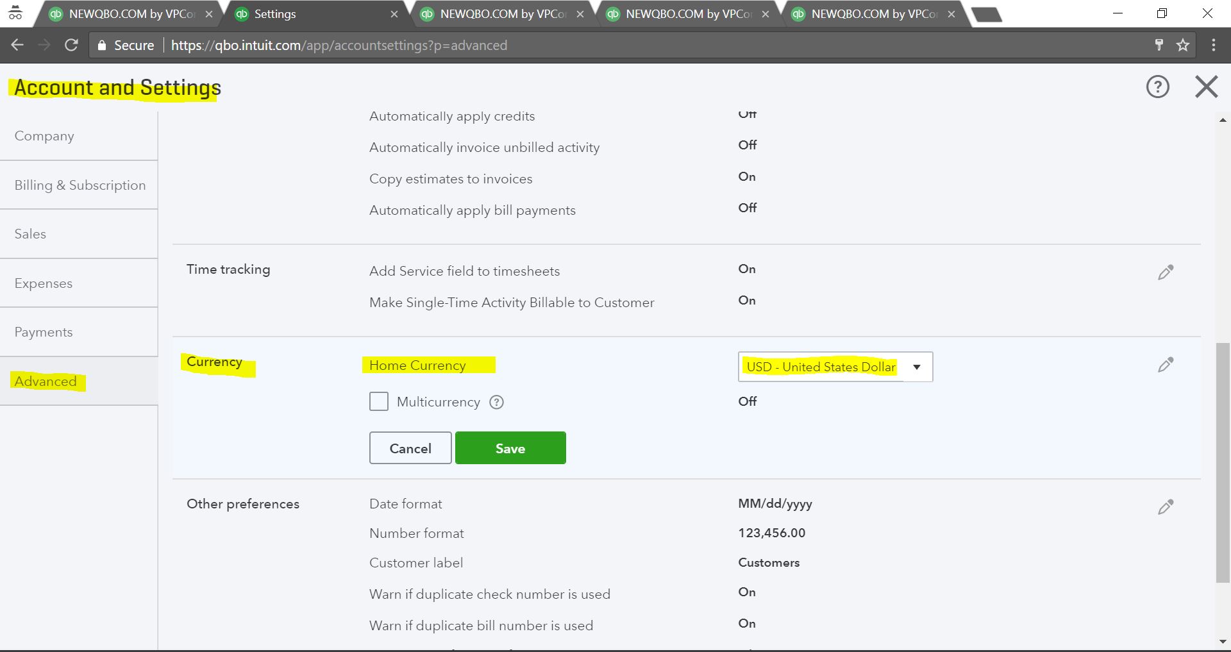Edit the Time tracking section pencil

pyautogui.click(x=1166, y=272)
